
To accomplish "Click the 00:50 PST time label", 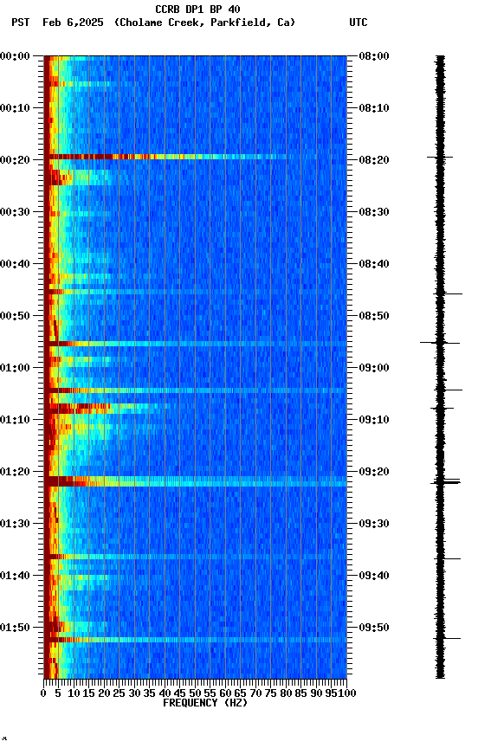I will 15,316.
